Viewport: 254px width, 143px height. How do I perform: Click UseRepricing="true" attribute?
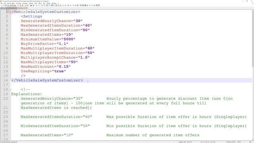click(x=43, y=71)
